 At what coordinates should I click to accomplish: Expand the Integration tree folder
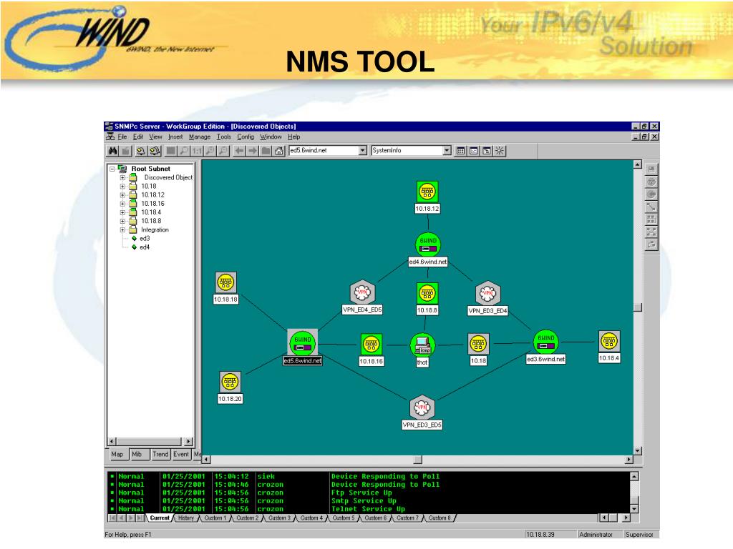122,229
